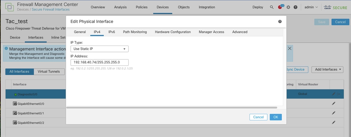Edit GigabitEthernet0/1 using its pencil icon

tap(333, 113)
